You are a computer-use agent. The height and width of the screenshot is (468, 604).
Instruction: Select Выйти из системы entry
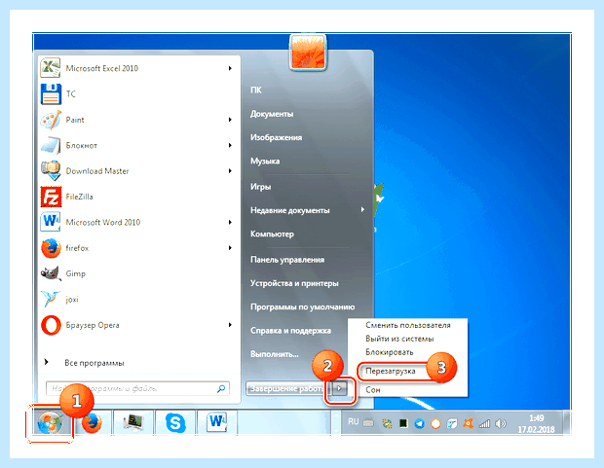tap(399, 339)
